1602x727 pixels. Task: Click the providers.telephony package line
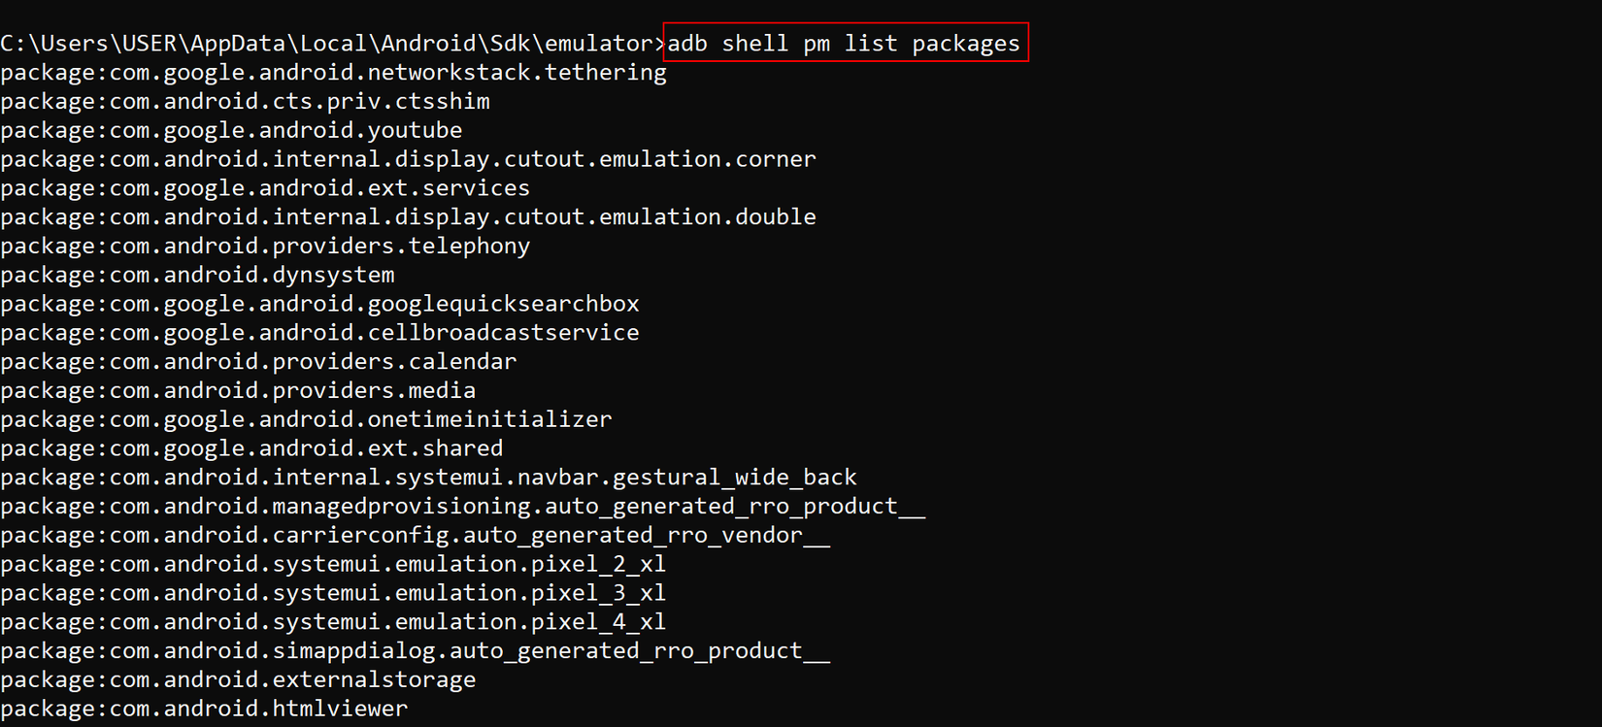[x=265, y=246]
